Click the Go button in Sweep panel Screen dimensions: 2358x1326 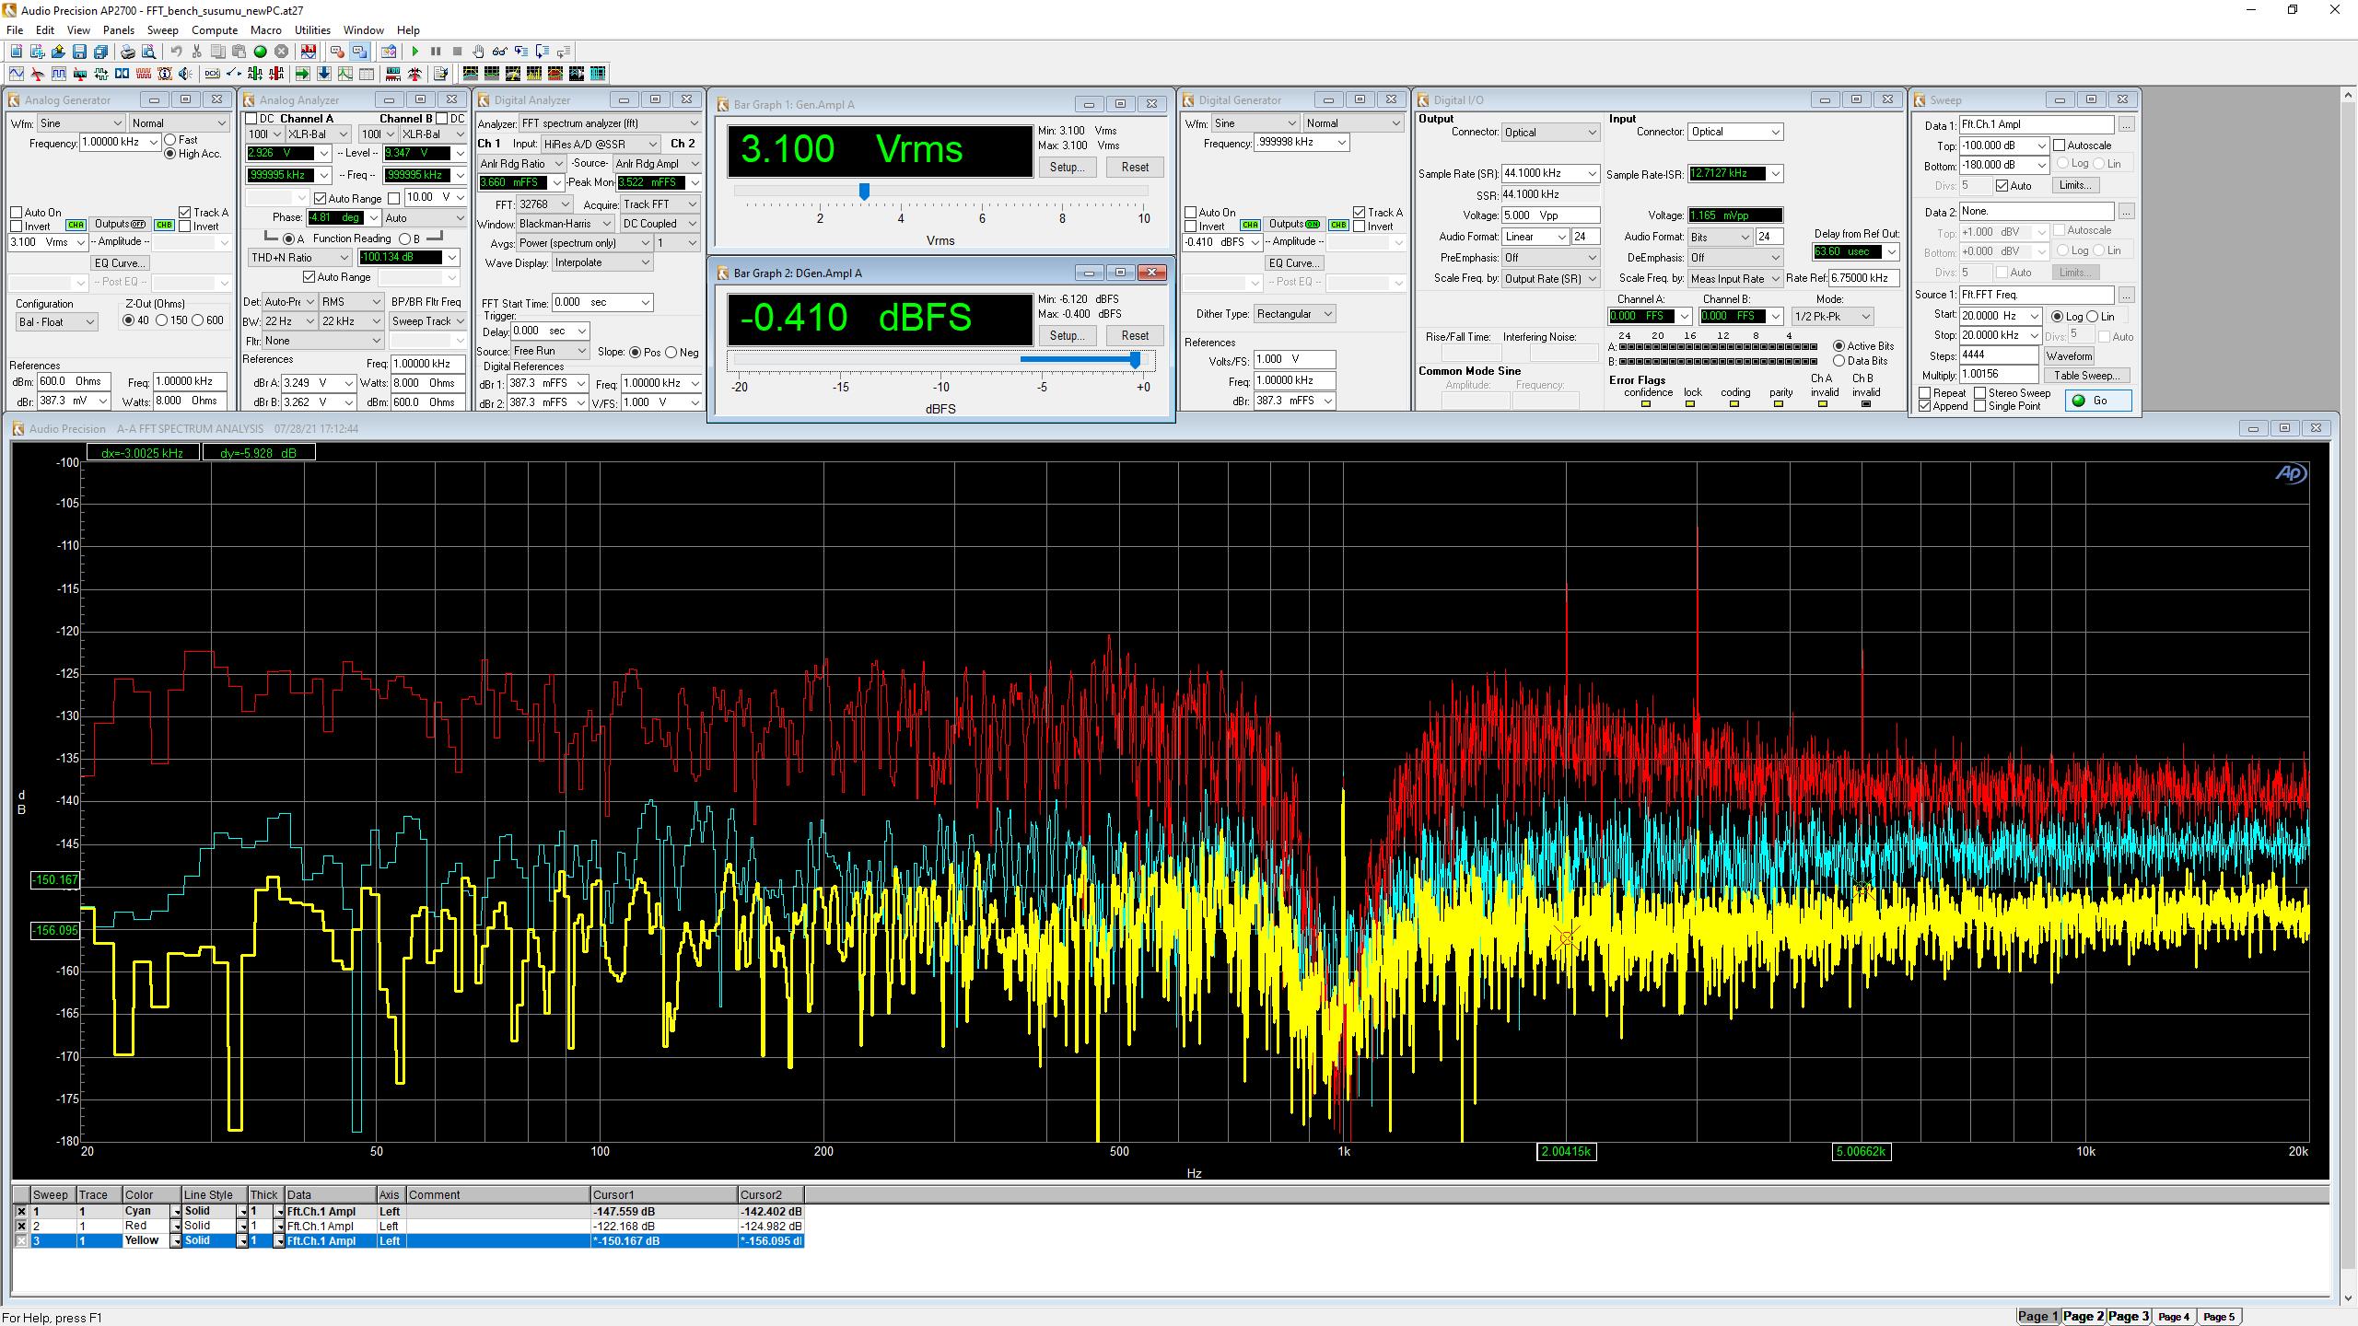coord(2098,401)
